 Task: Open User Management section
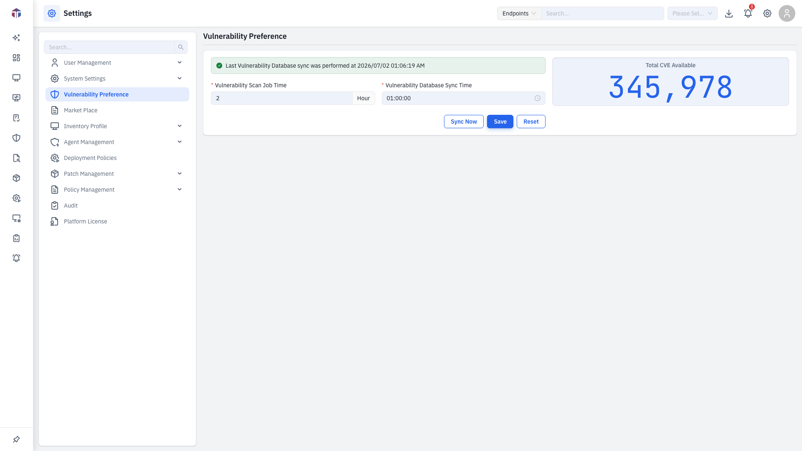click(x=117, y=63)
